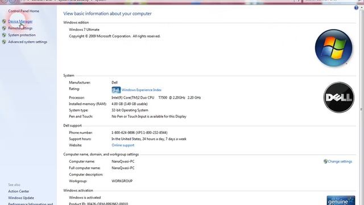Select the processor value Intel Core2 Duo T7500
The height and width of the screenshot is (205, 364).
pos(156,98)
